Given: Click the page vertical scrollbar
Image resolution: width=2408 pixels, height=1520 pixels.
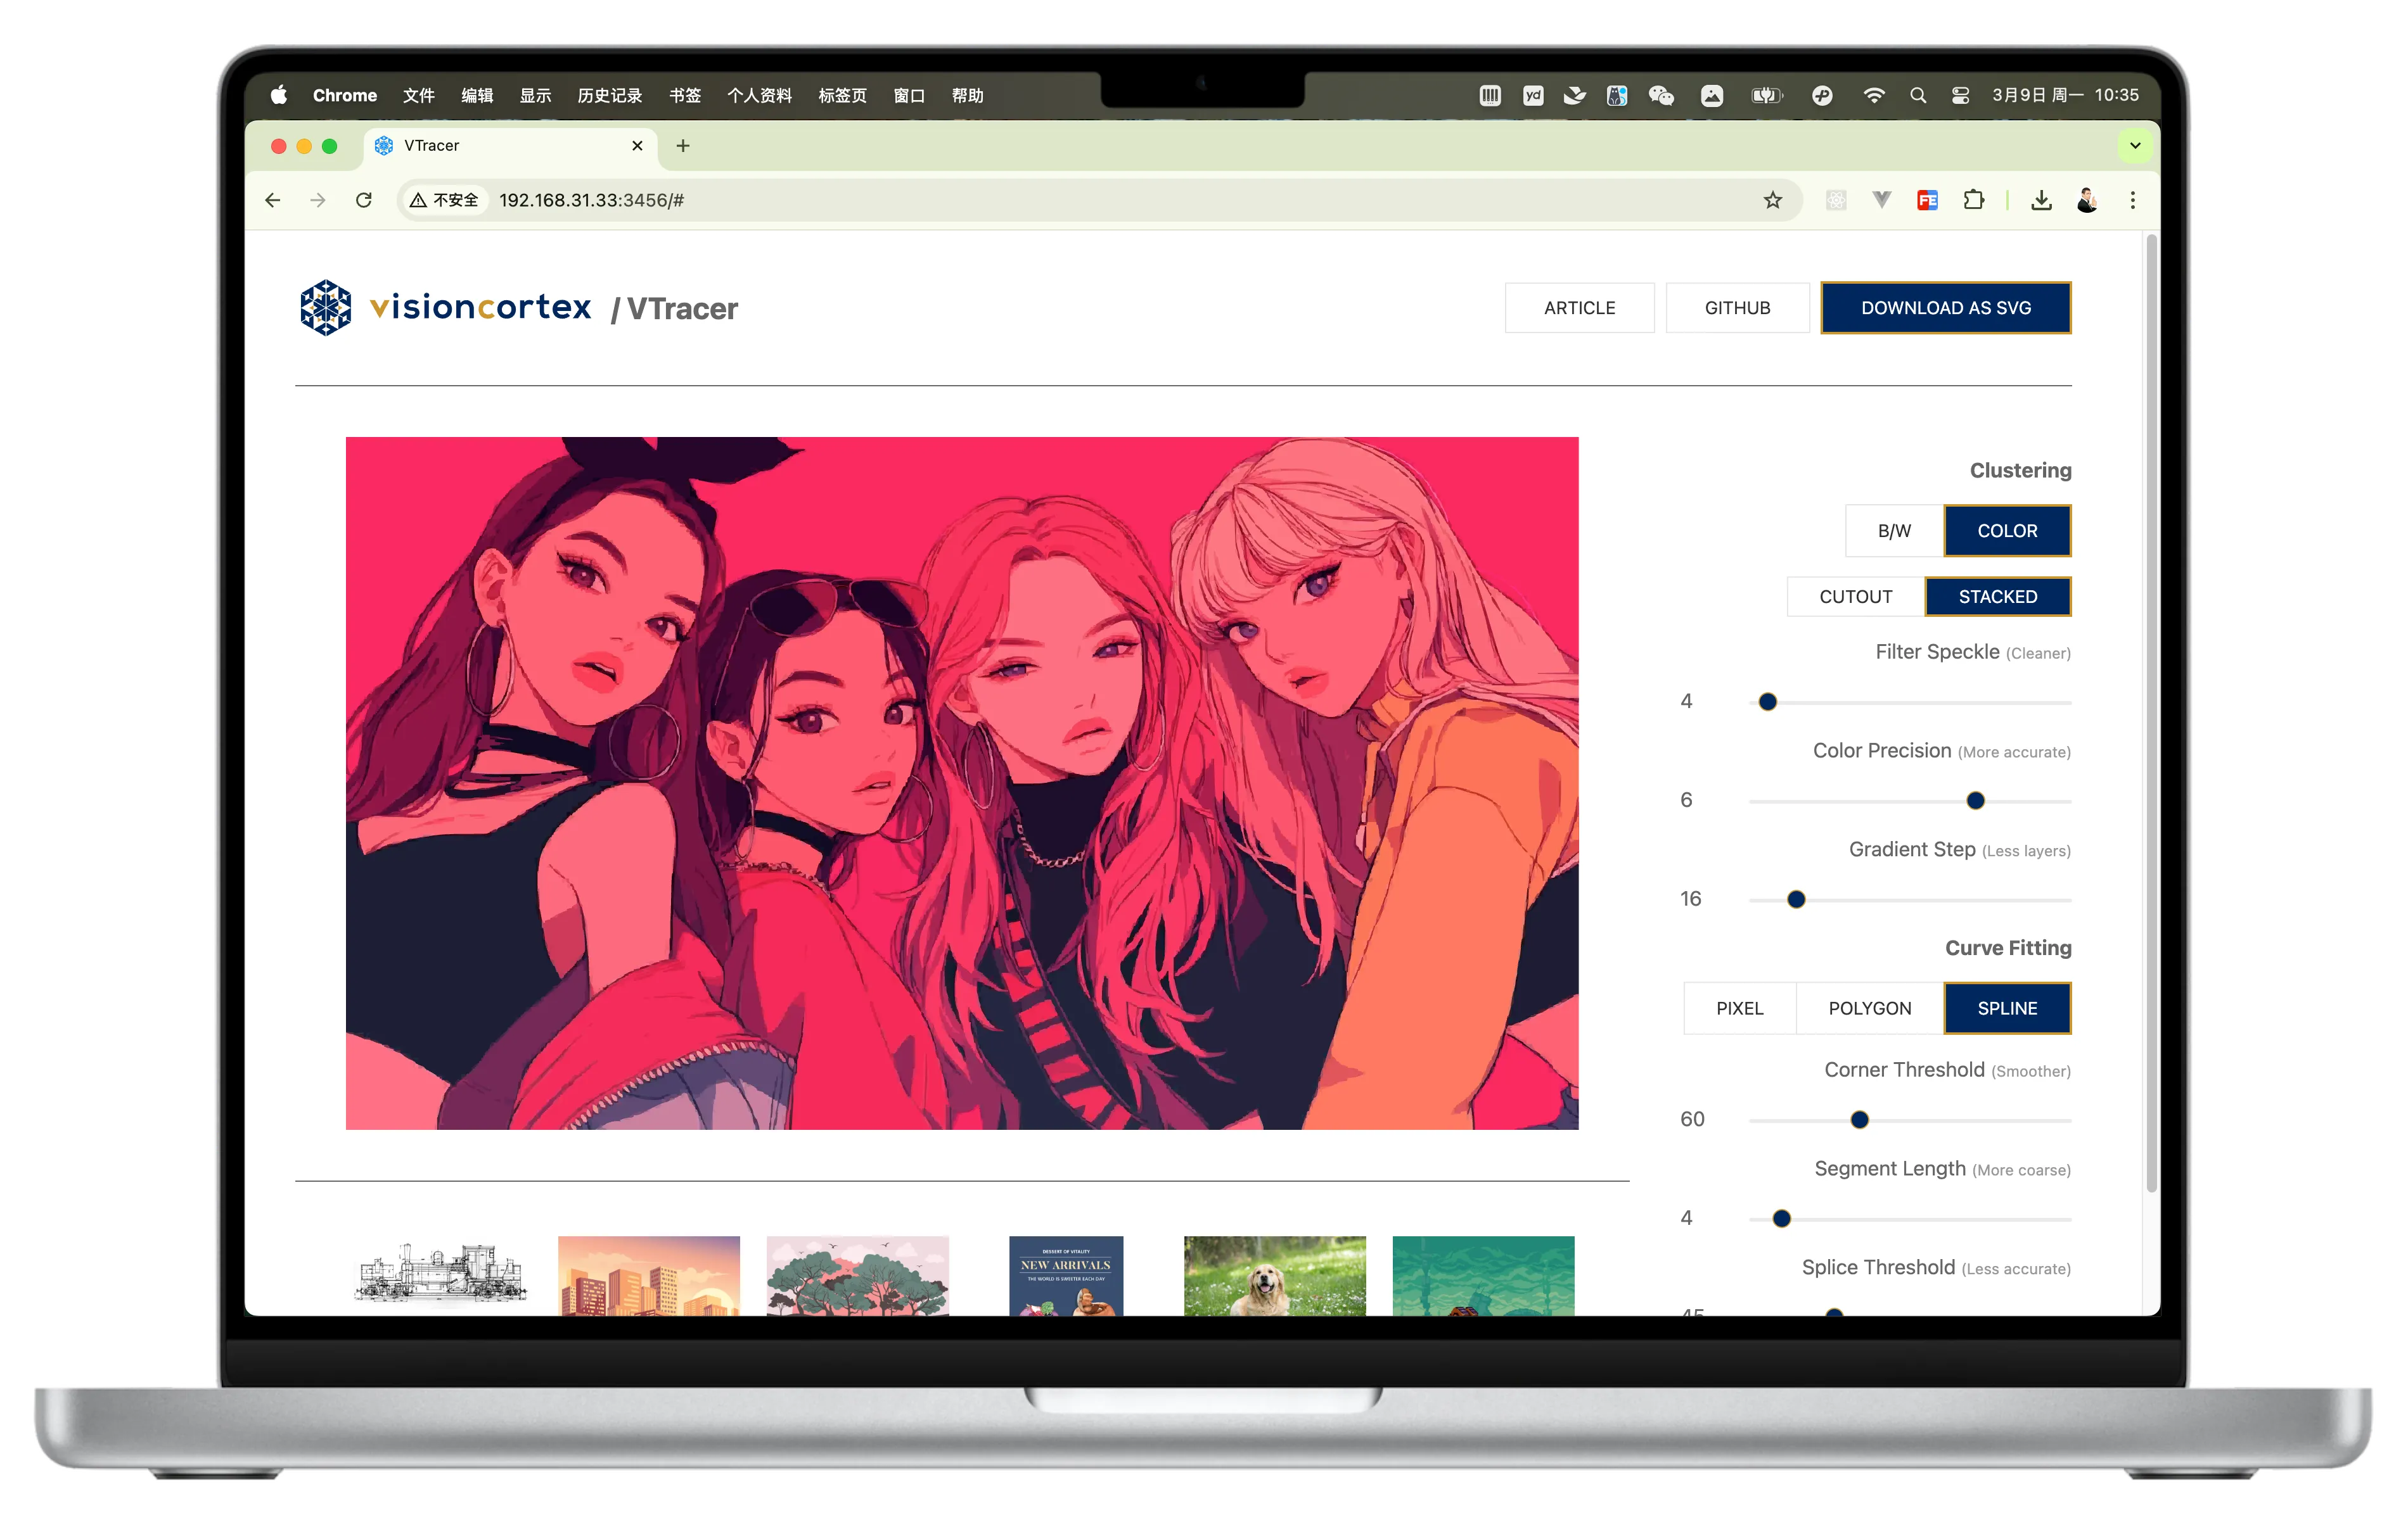Looking at the screenshot, I should click(x=2152, y=712).
